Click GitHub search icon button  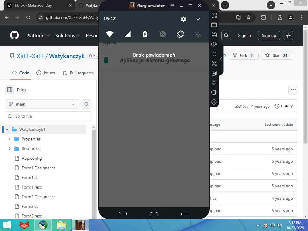(x=226, y=35)
